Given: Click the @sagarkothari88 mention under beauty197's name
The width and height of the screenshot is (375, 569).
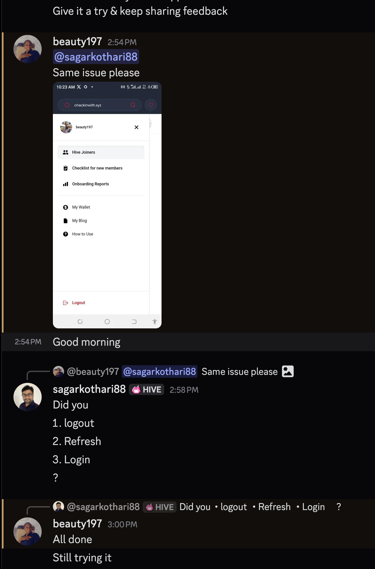Looking at the screenshot, I should point(96,57).
